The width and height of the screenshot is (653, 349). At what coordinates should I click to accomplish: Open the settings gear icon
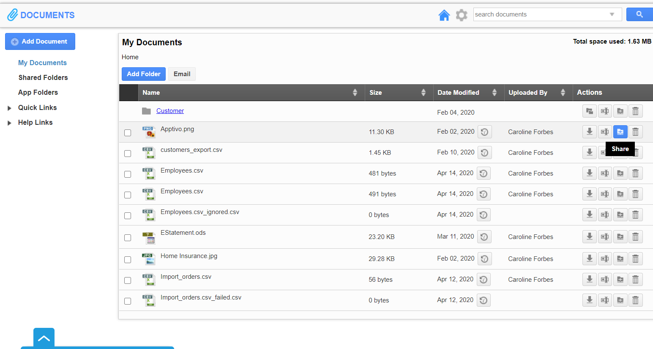(x=461, y=14)
